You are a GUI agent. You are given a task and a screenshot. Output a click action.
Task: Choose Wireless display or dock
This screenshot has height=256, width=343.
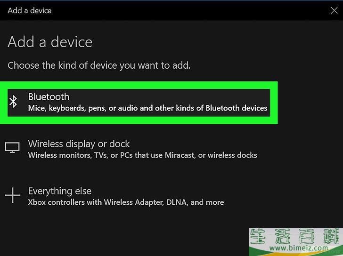(x=79, y=144)
